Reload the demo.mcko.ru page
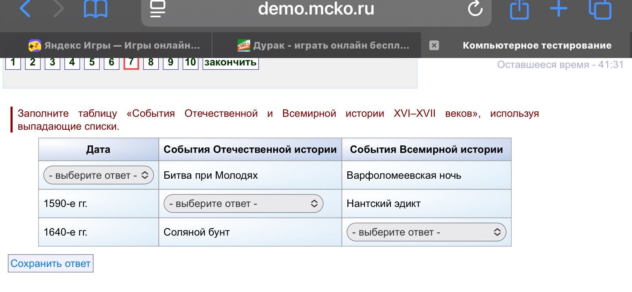Viewport: 632px width, 292px height. tap(475, 9)
